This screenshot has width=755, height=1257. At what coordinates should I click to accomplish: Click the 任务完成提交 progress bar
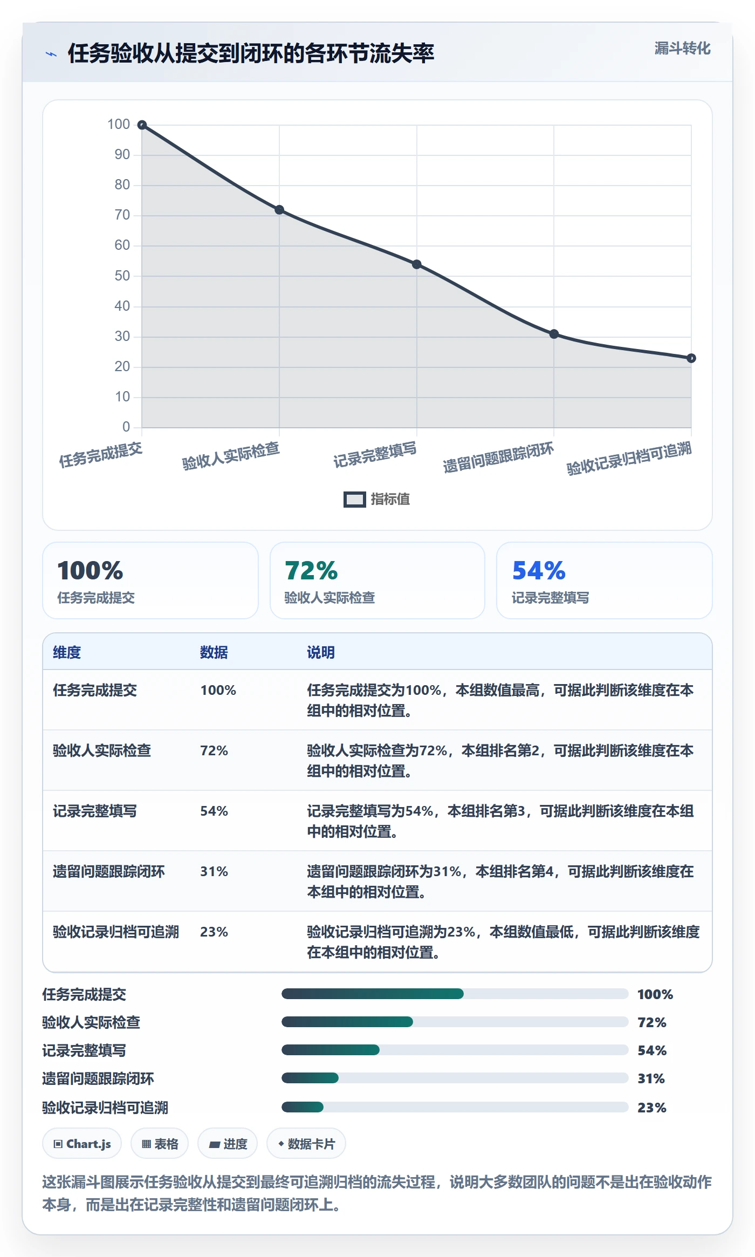click(x=455, y=994)
